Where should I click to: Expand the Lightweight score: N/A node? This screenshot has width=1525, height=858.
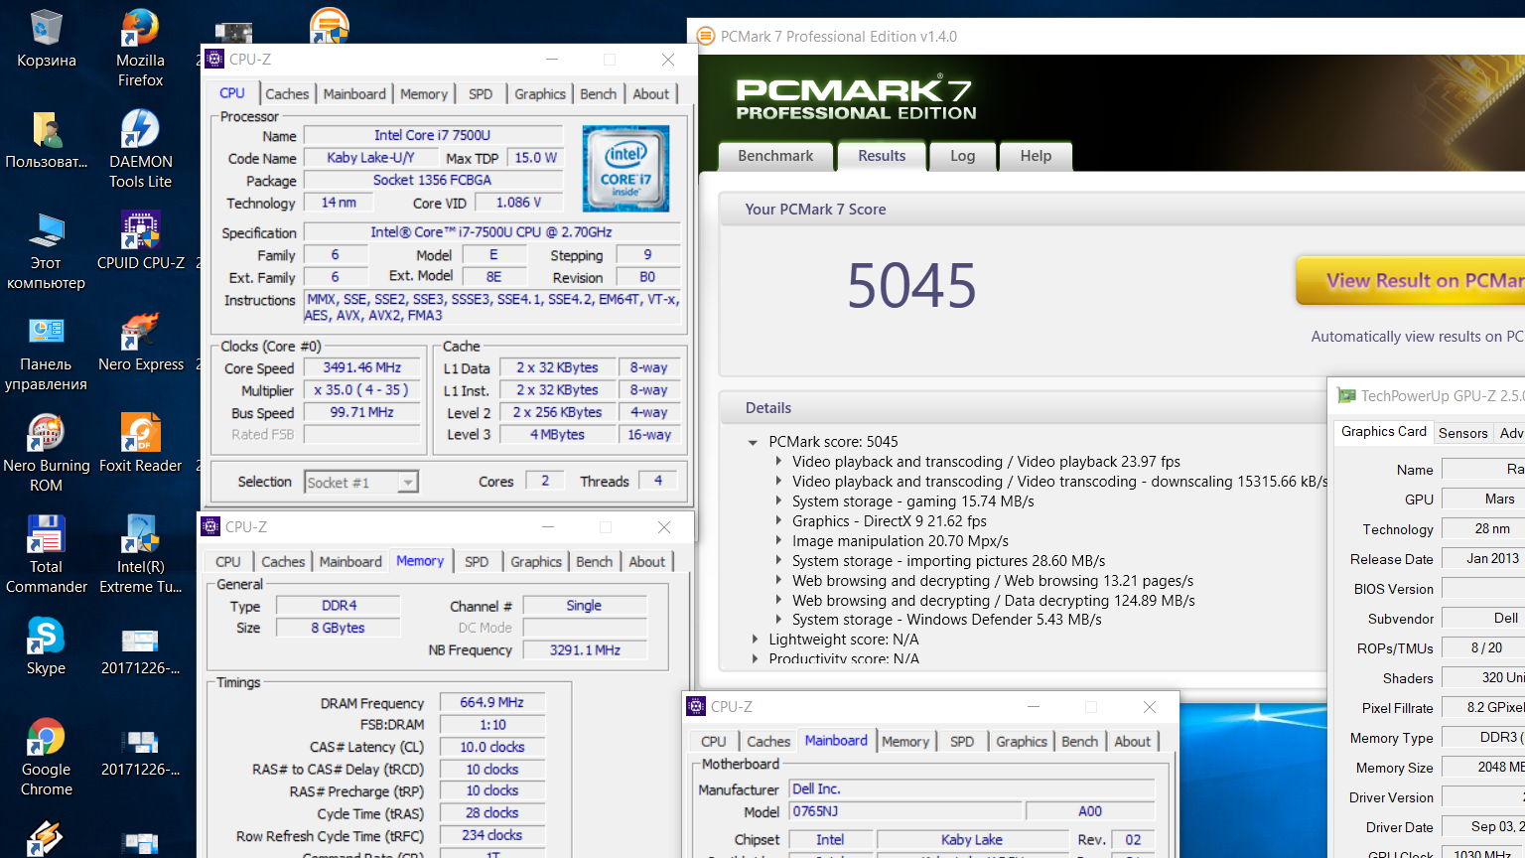pos(755,640)
